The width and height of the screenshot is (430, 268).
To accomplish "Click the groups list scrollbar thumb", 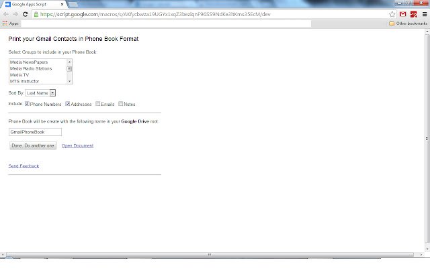I will (69, 68).
